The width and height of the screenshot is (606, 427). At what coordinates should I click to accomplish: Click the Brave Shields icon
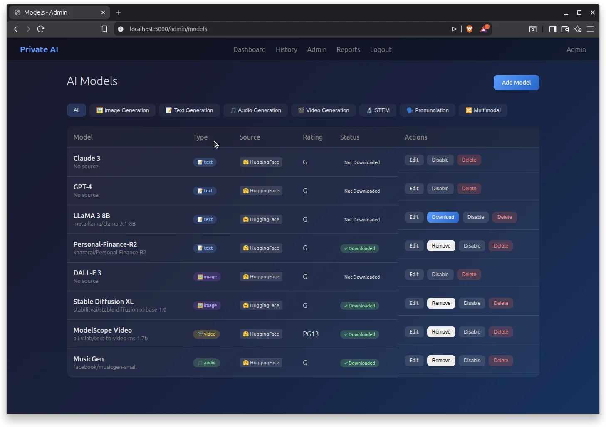tap(470, 29)
